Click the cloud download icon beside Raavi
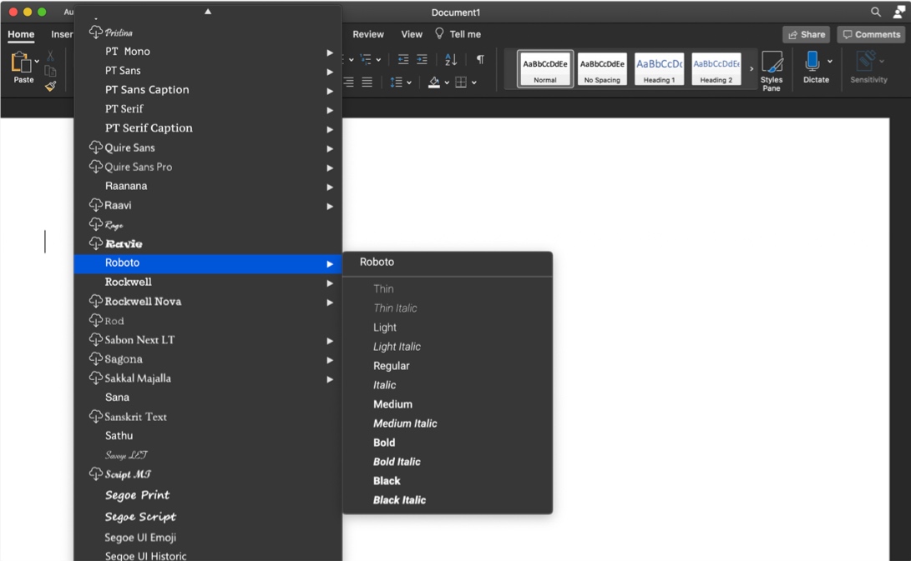The image size is (911, 561). [95, 205]
